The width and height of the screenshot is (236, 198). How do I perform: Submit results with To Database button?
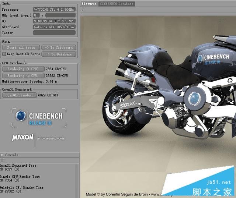coord(59,54)
